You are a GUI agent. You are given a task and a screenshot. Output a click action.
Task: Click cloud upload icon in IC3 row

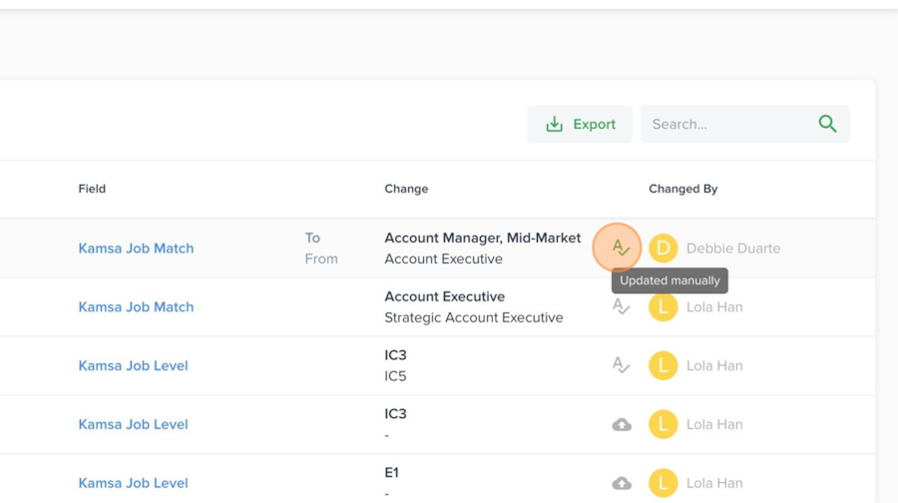pos(622,425)
